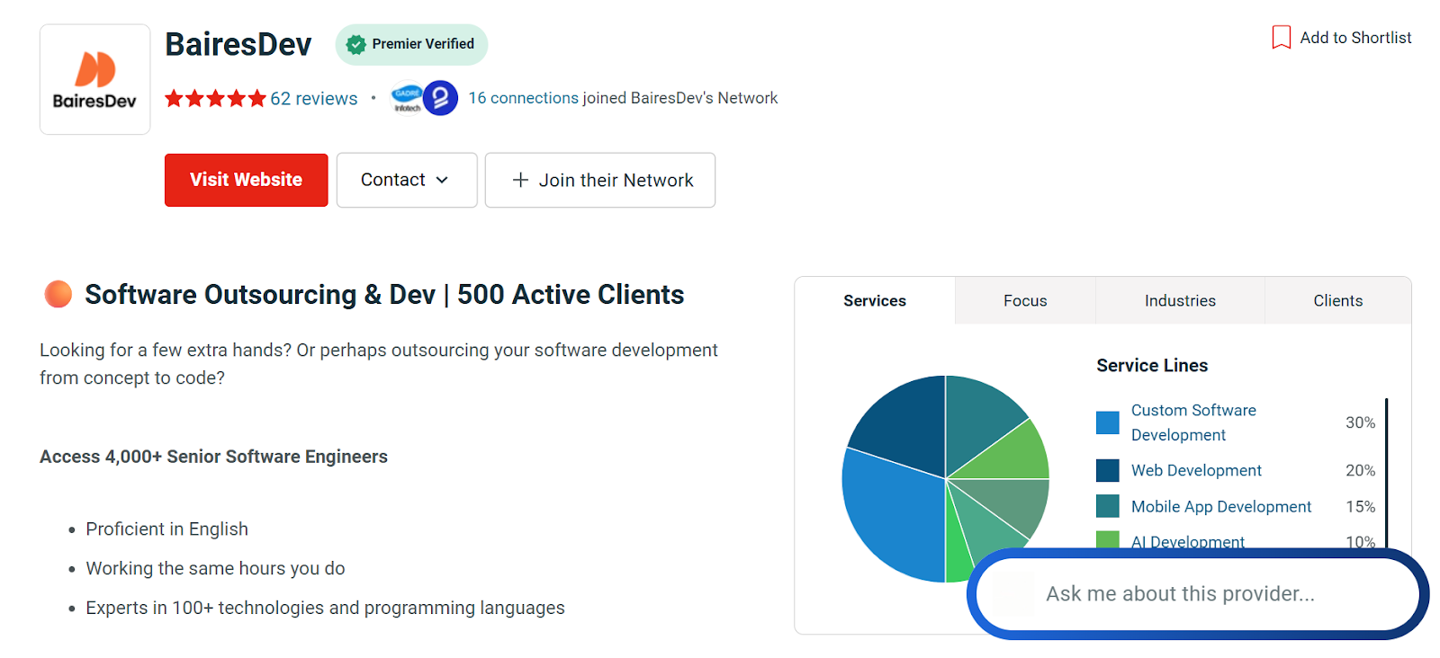Screen dimensions: 1440x658
Task: Click the Software Outsourcing & Dev headline
Action: pos(384,294)
